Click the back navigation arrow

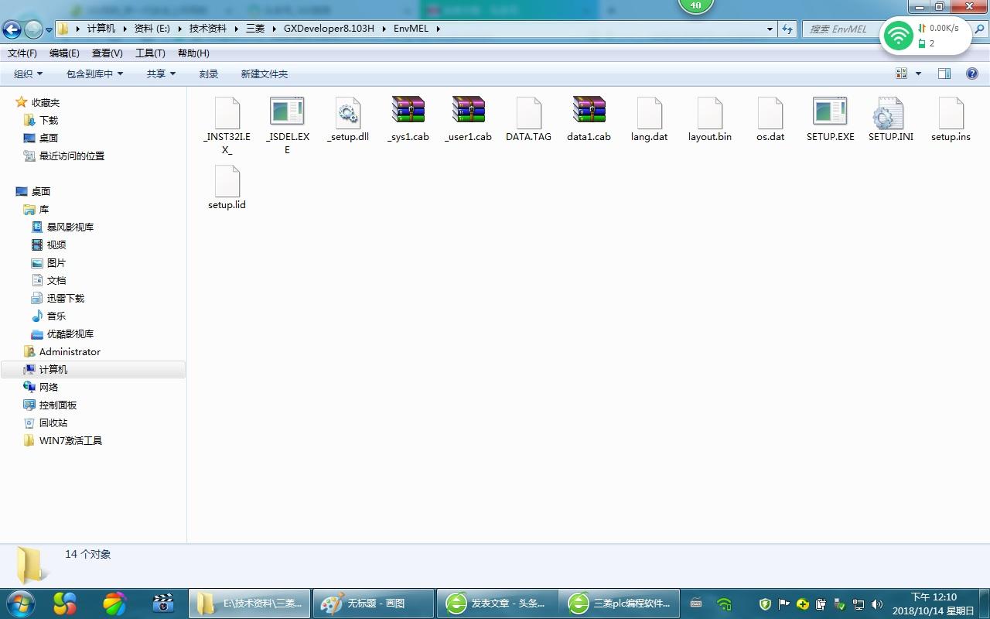pos(12,29)
